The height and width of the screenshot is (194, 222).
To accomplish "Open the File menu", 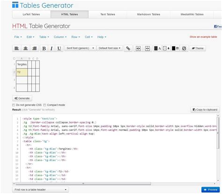I will click(x=18, y=37).
